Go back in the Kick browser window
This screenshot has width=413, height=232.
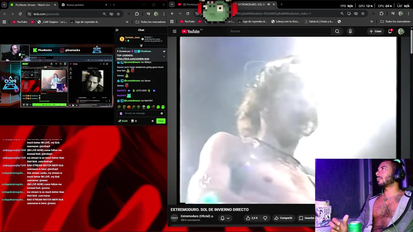click(5, 14)
